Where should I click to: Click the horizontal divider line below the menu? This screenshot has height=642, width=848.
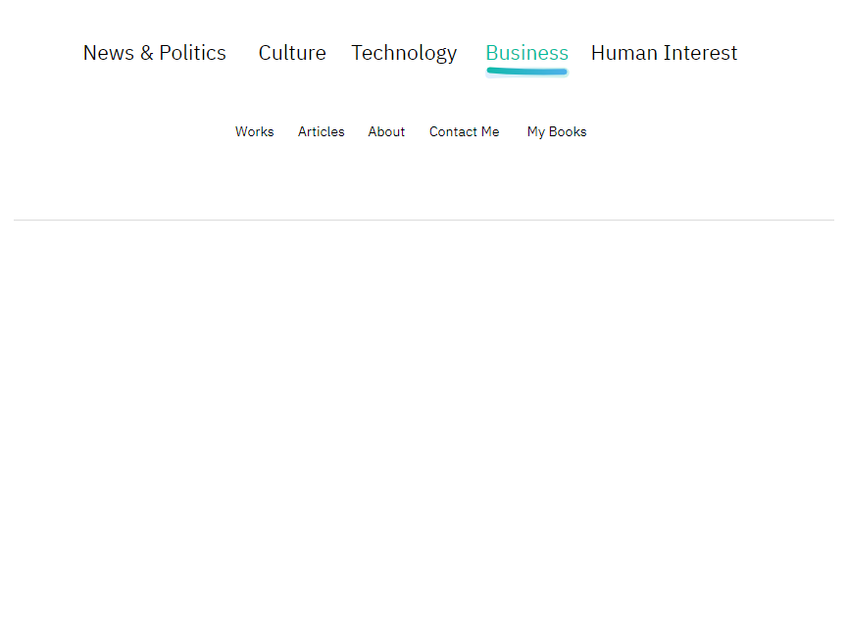[x=424, y=221]
